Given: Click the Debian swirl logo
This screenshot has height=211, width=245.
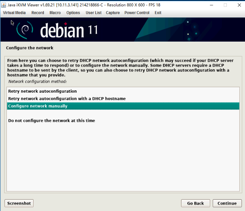Looking at the screenshot, I should pyautogui.click(x=25, y=30).
